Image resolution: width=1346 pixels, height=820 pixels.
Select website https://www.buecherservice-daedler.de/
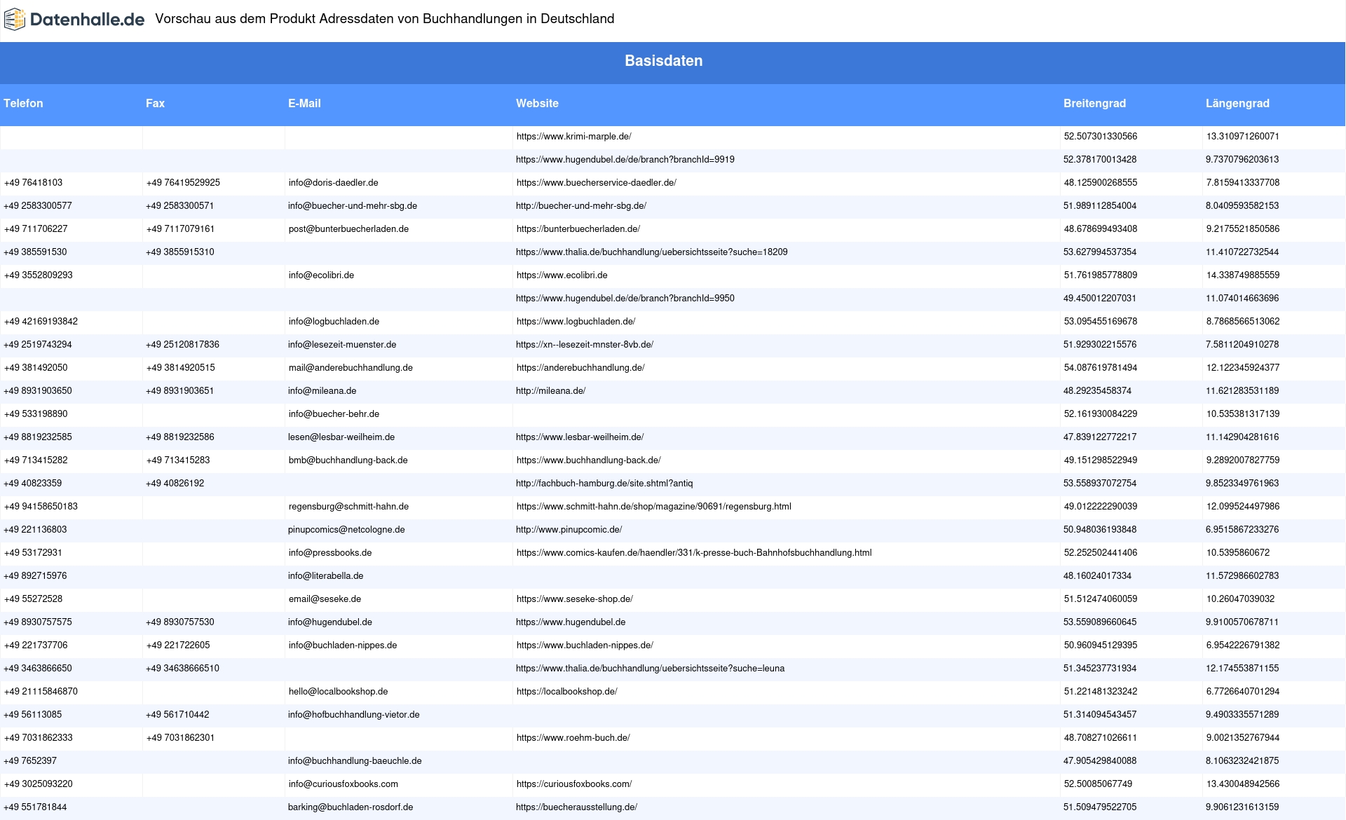coord(596,183)
